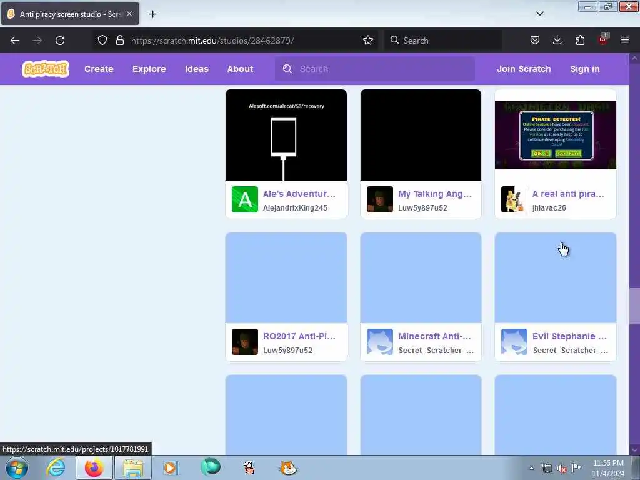Click the Scratch logo
The image size is (640, 480).
[45, 69]
